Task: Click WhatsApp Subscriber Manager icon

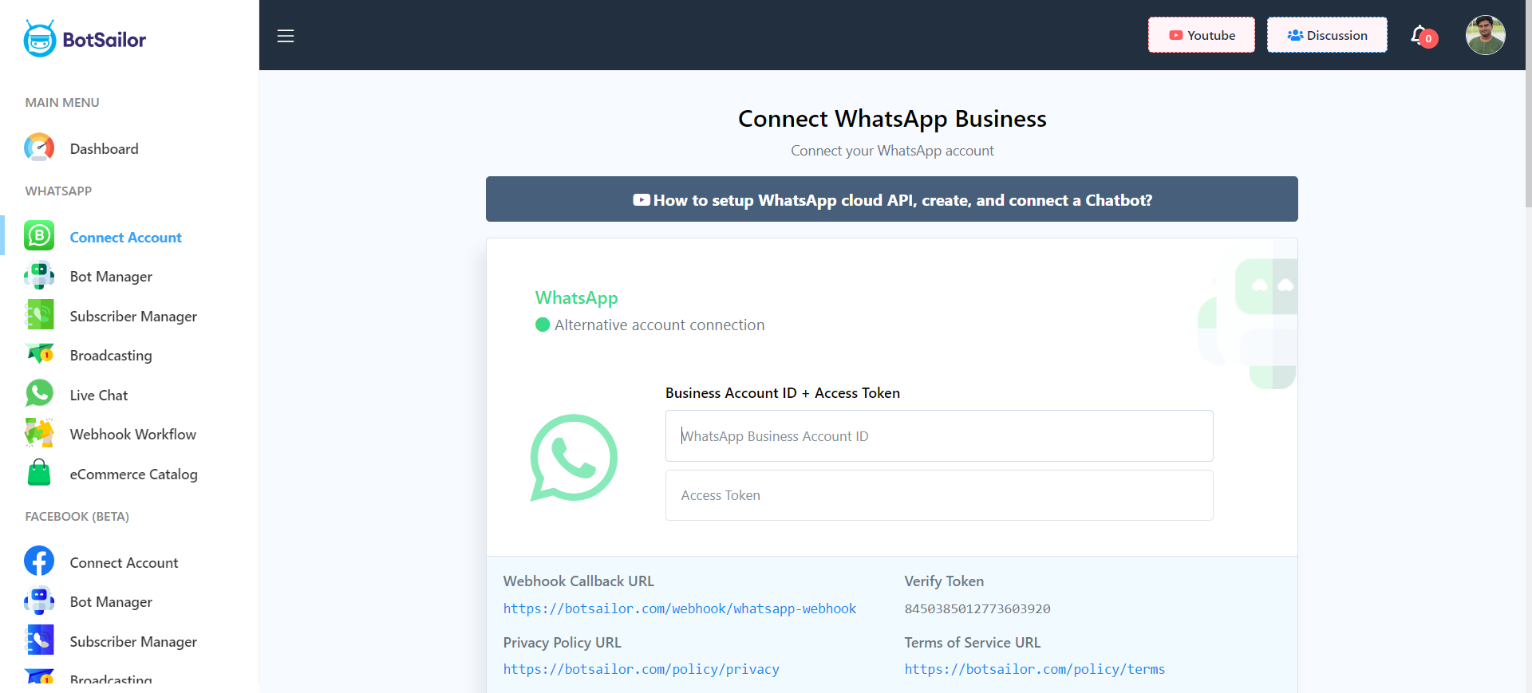Action: [39, 315]
